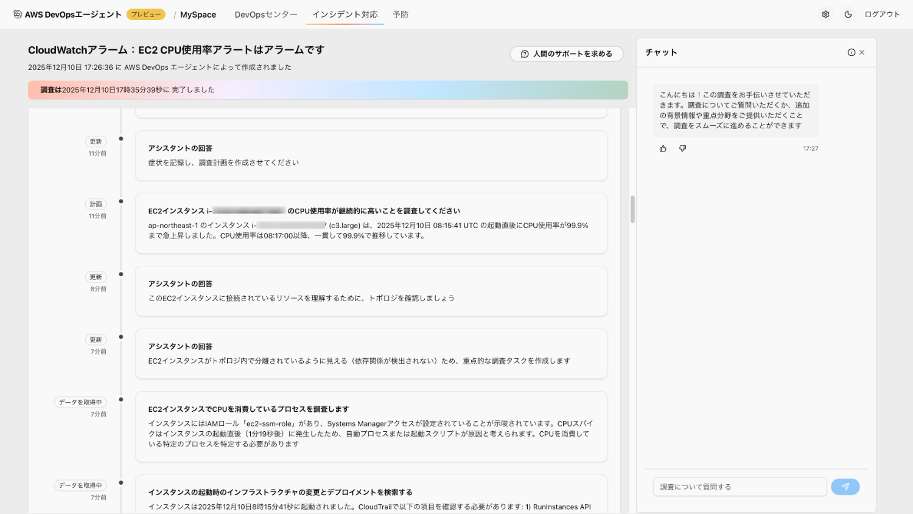The image size is (913, 514).
Task: Toggle dark mode with the moon icon
Action: click(848, 15)
